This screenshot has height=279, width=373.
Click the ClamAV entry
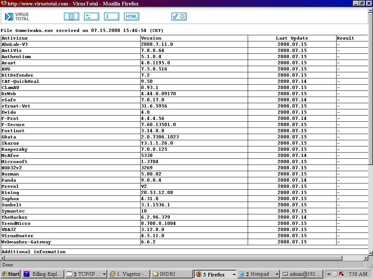(x=10, y=88)
